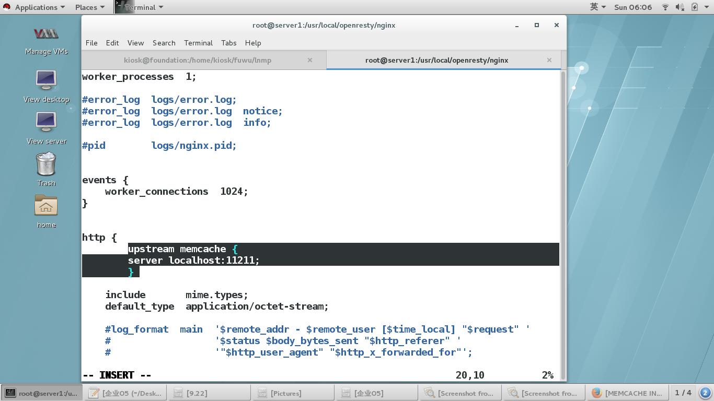
Task: Select the MEMCACHE Firefox taskbar item
Action: click(627, 393)
